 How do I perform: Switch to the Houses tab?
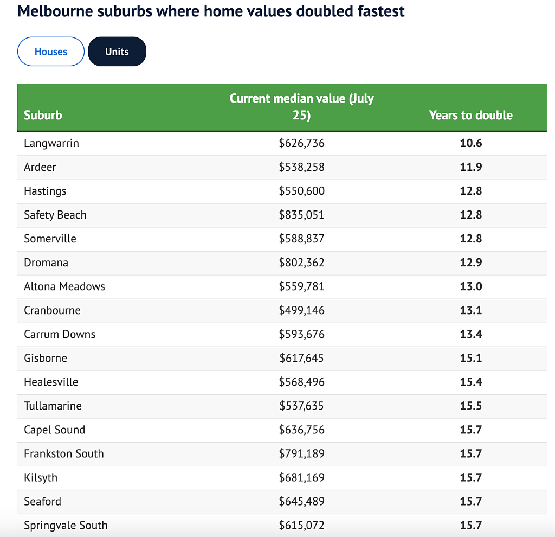point(50,52)
